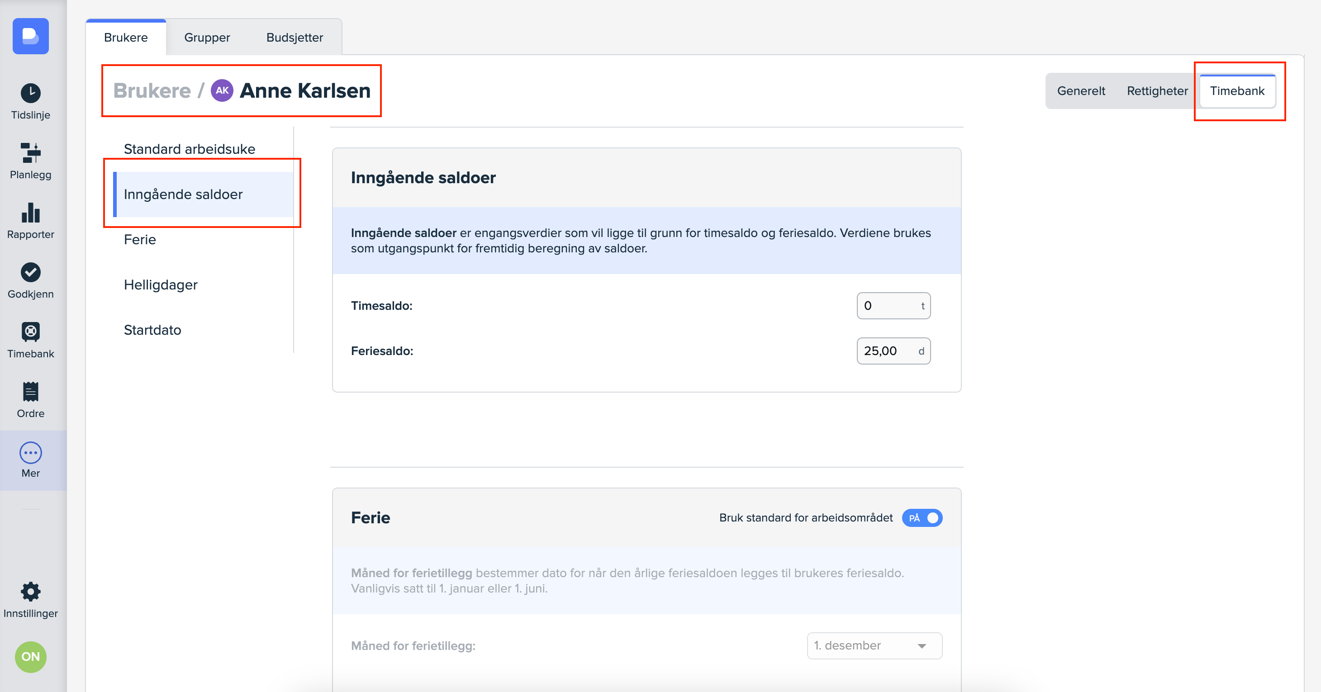Open Innstillinger gear icon
Screen dimensions: 1321x692
click(30, 592)
